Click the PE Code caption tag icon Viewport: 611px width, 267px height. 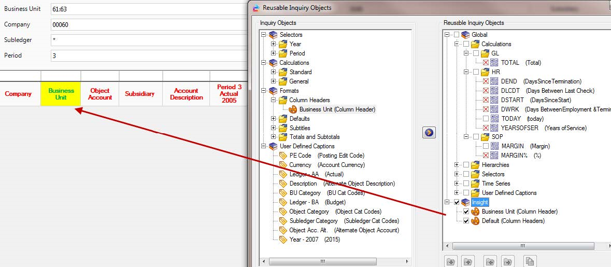click(x=283, y=156)
